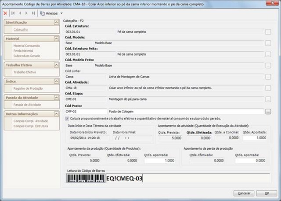Select Material Consumido in sidebar
Screen dimensions: 281x201
point(27,46)
